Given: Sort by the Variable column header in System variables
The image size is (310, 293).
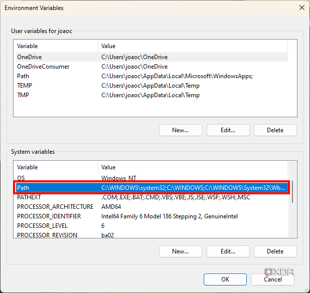Looking at the screenshot, I should (55, 167).
